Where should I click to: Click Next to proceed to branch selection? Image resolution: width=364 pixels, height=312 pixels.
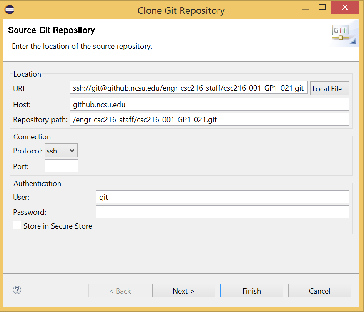183,290
